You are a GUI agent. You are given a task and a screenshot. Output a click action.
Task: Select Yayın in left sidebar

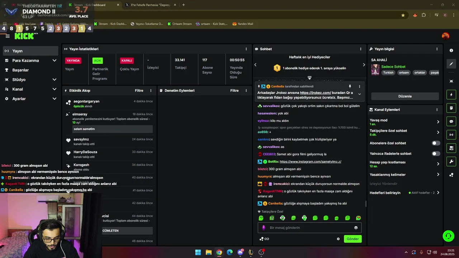click(x=30, y=51)
